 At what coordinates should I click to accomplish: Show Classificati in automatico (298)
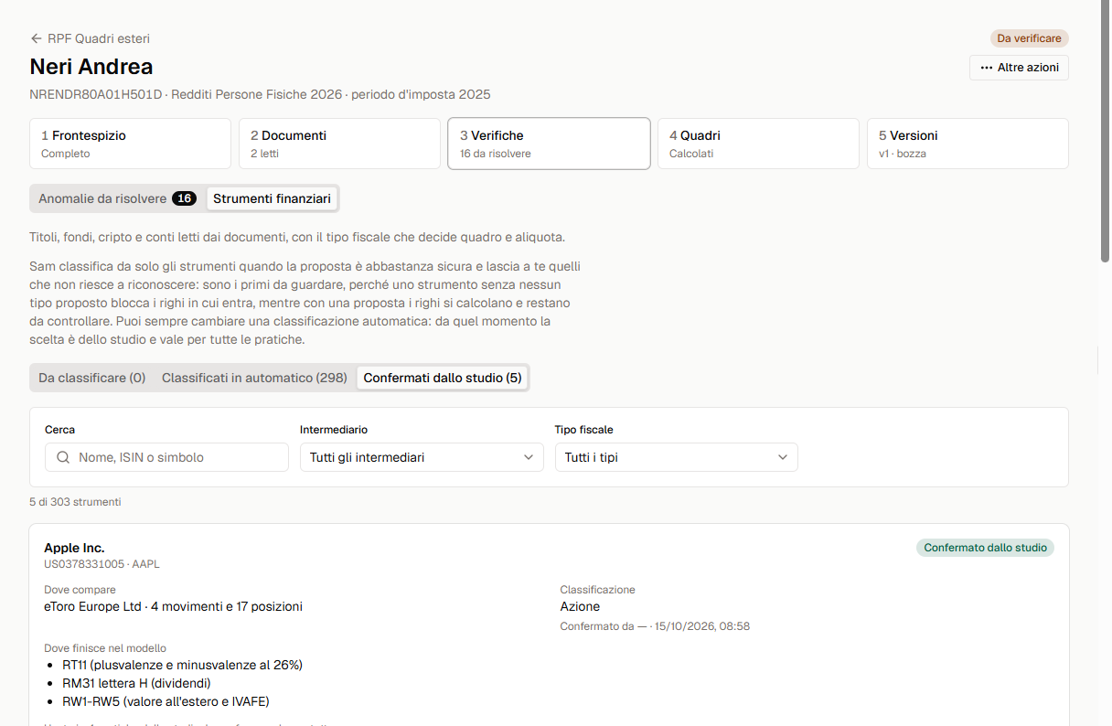click(x=254, y=378)
